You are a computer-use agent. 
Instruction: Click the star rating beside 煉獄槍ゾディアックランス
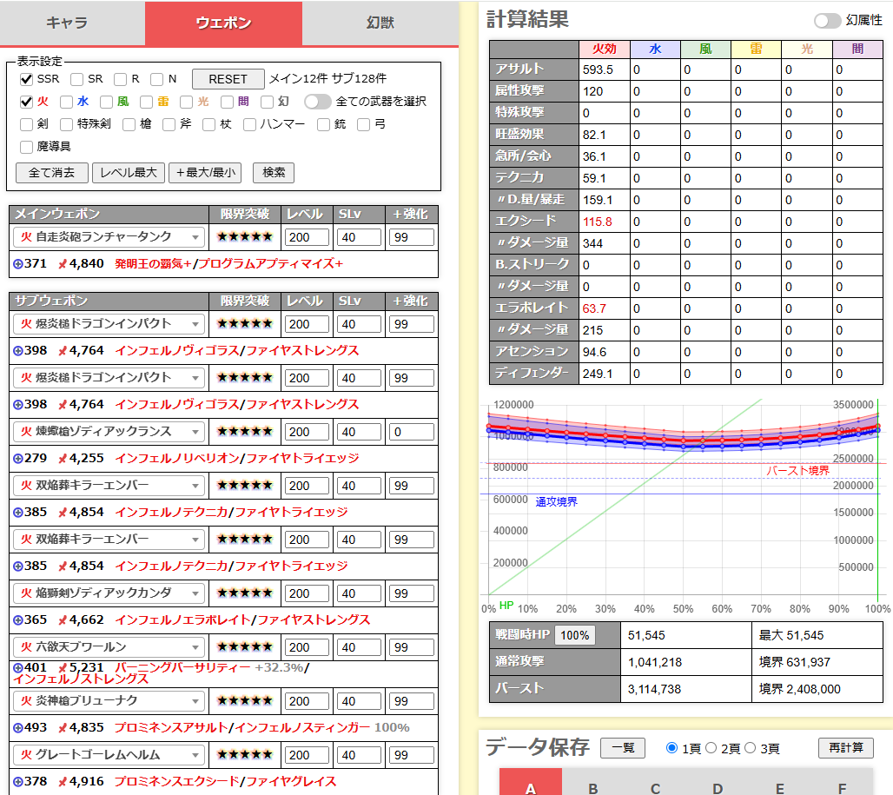point(244,432)
